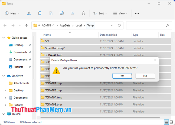The image size is (175, 125).
Task: Collapse the Quick access section
Action: point(3,38)
